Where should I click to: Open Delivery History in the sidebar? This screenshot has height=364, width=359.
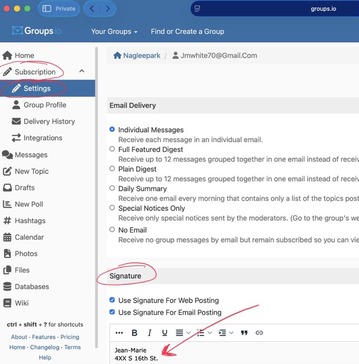pos(49,121)
